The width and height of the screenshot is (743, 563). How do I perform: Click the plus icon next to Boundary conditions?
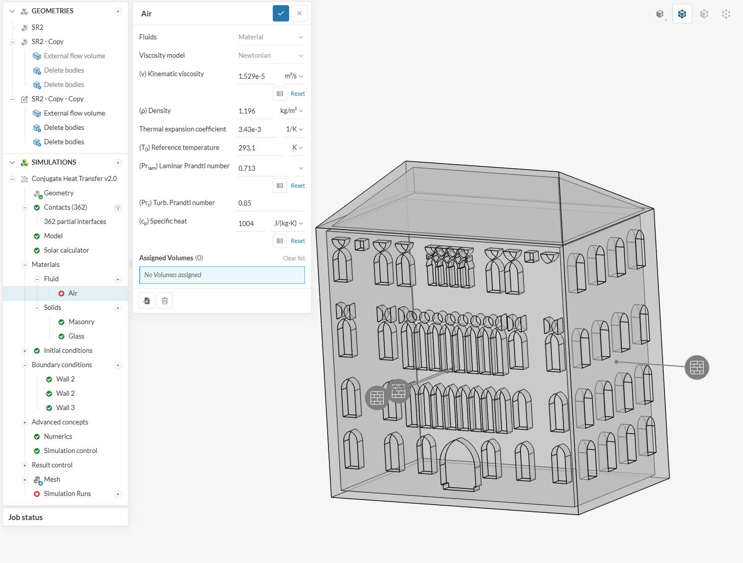tap(118, 365)
